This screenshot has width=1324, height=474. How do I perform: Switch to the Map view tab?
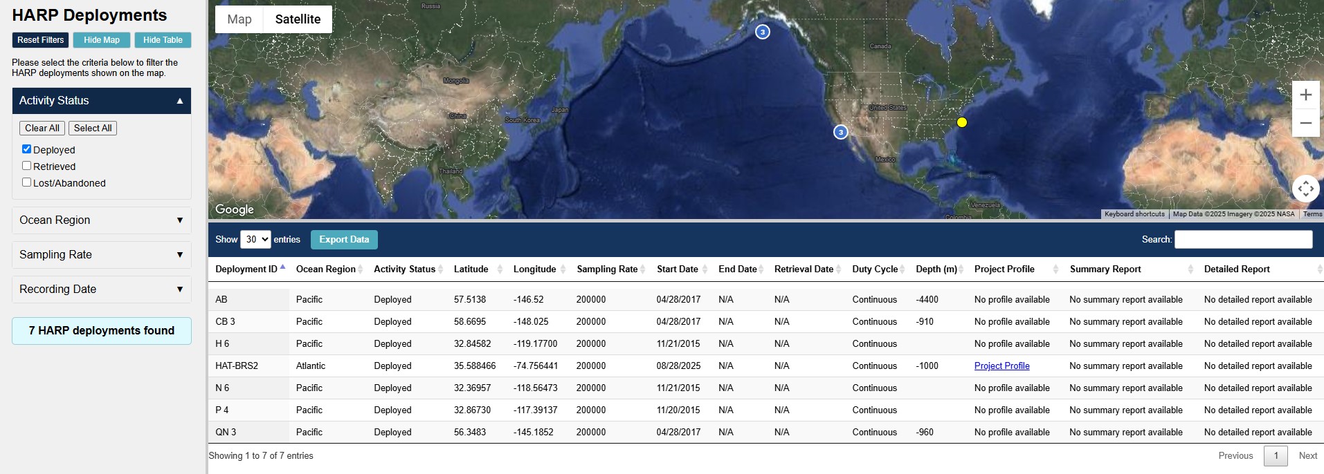click(239, 19)
